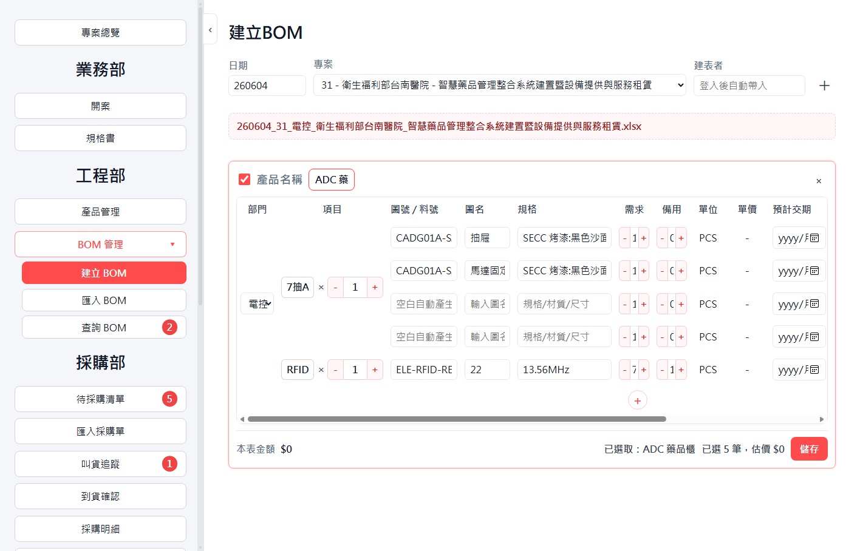This screenshot has height=551, width=860.
Task: Click the right arrow of horizontal scrollbar
Action: pyautogui.click(x=822, y=419)
